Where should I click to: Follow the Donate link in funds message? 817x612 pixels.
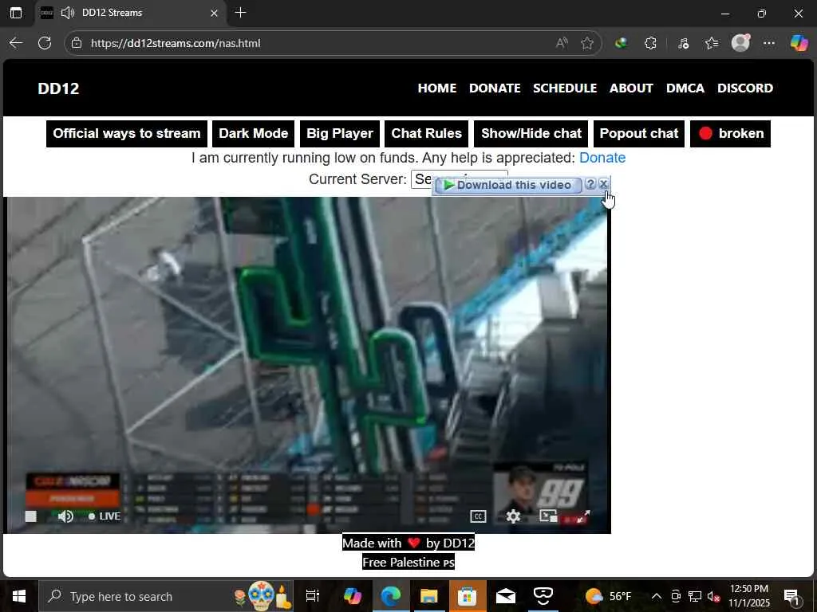point(602,158)
